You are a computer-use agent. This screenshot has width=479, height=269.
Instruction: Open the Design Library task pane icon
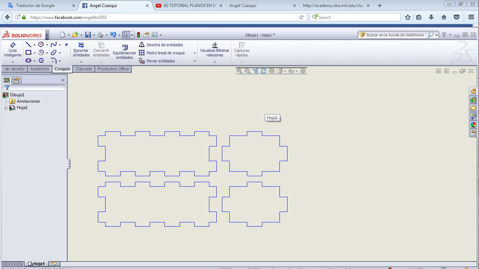tap(473, 99)
